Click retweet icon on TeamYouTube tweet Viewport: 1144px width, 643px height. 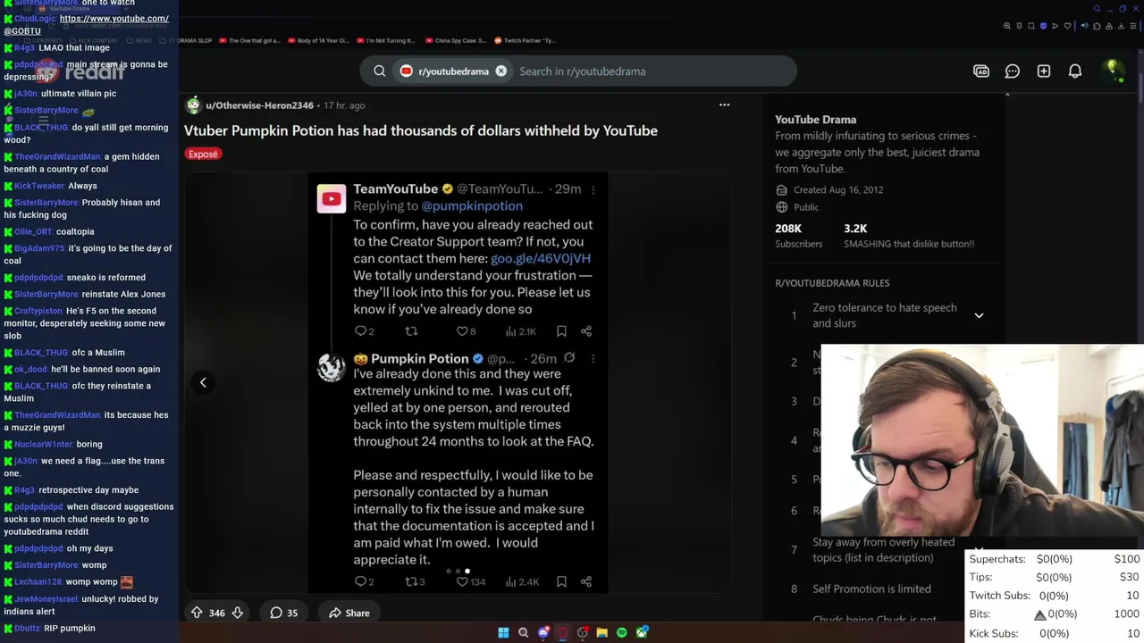(411, 331)
